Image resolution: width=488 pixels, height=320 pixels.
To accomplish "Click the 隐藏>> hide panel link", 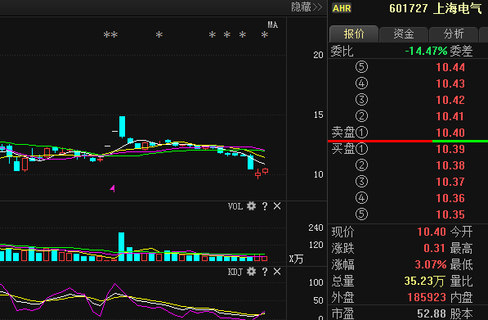I will (307, 7).
